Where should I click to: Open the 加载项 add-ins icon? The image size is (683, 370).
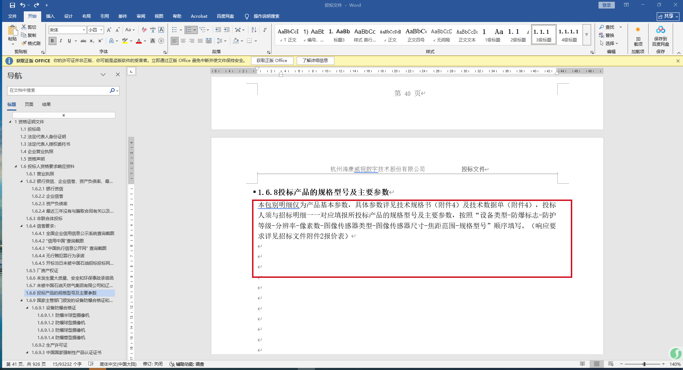tap(638, 30)
